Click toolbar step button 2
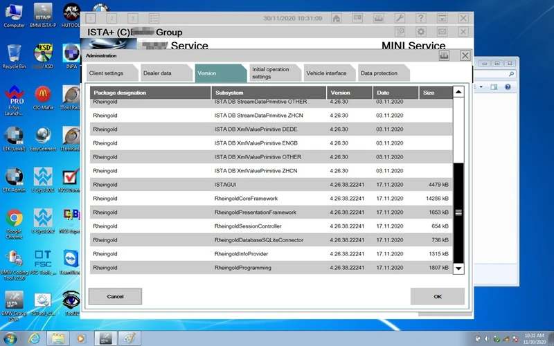 click(x=111, y=19)
